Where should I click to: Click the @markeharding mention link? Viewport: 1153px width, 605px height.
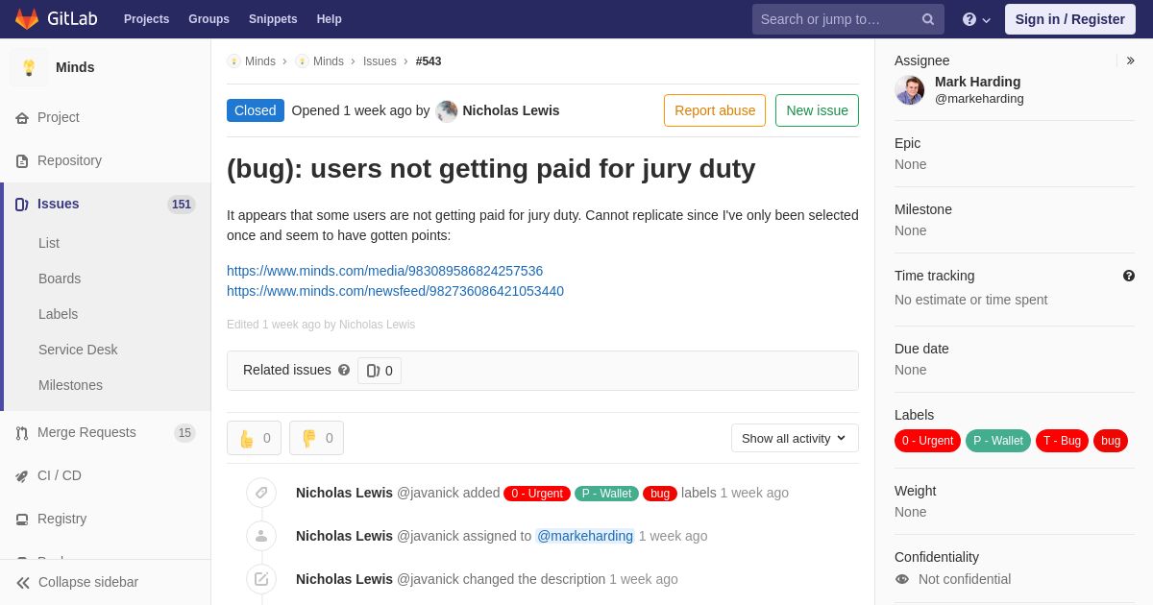tap(585, 536)
